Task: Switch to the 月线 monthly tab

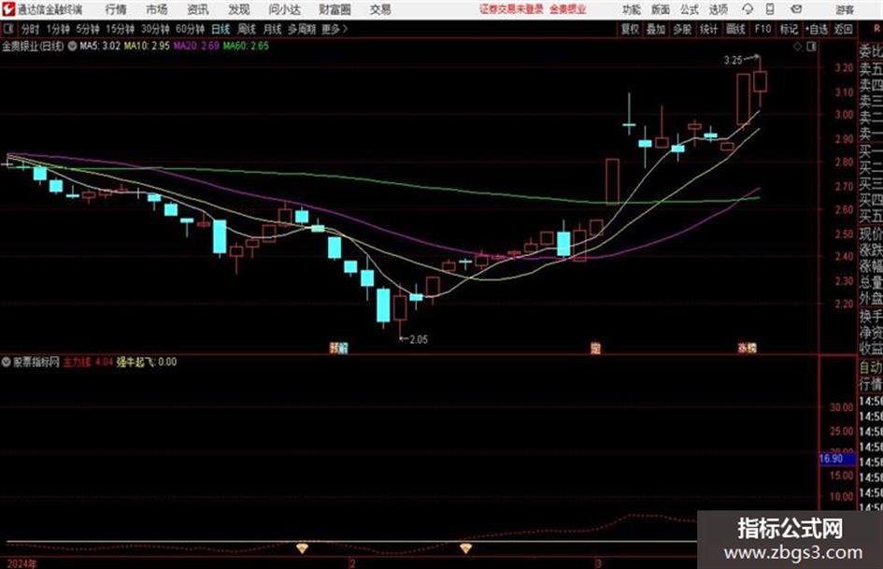Action: (273, 29)
